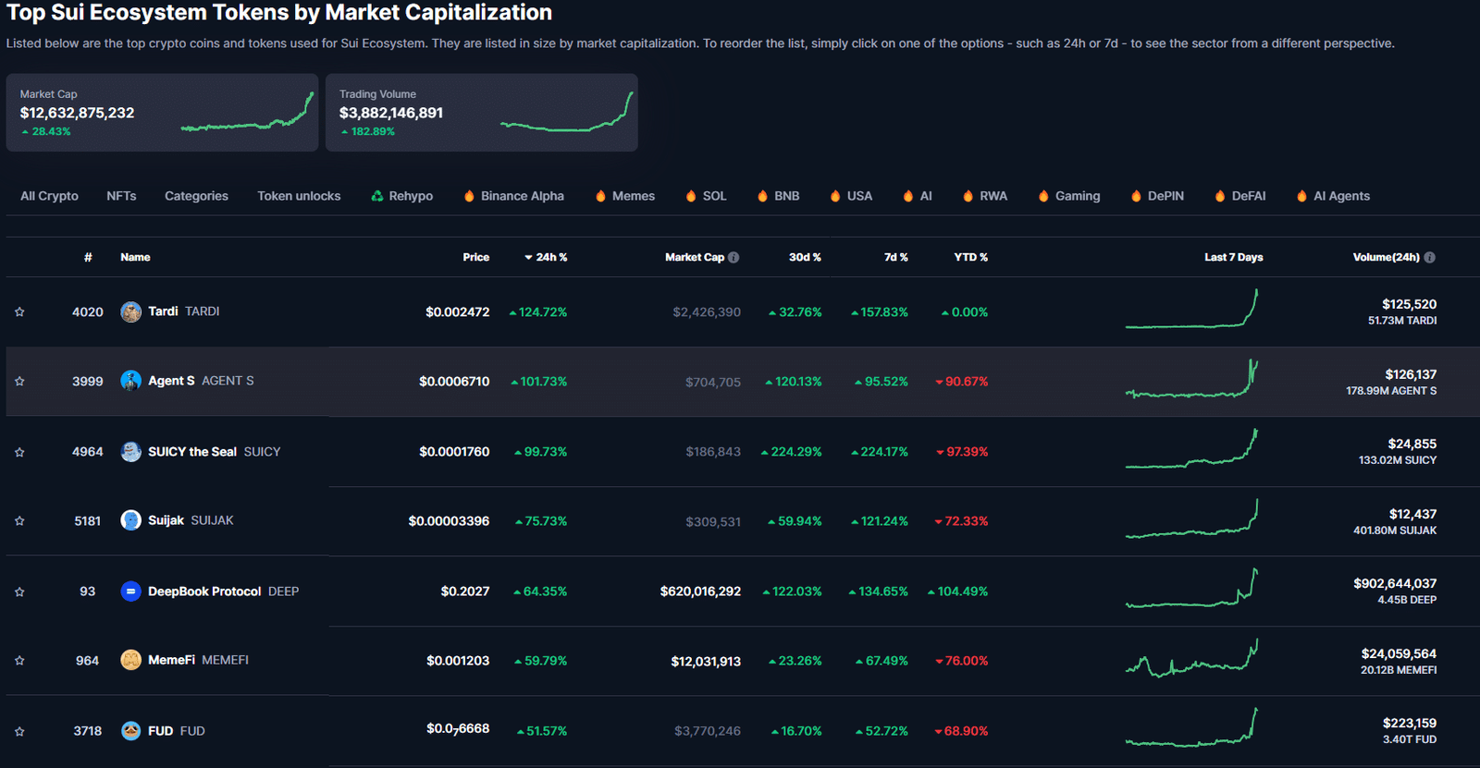Open the Token unlocks link
Viewport: 1480px width, 768px height.
[x=299, y=196]
